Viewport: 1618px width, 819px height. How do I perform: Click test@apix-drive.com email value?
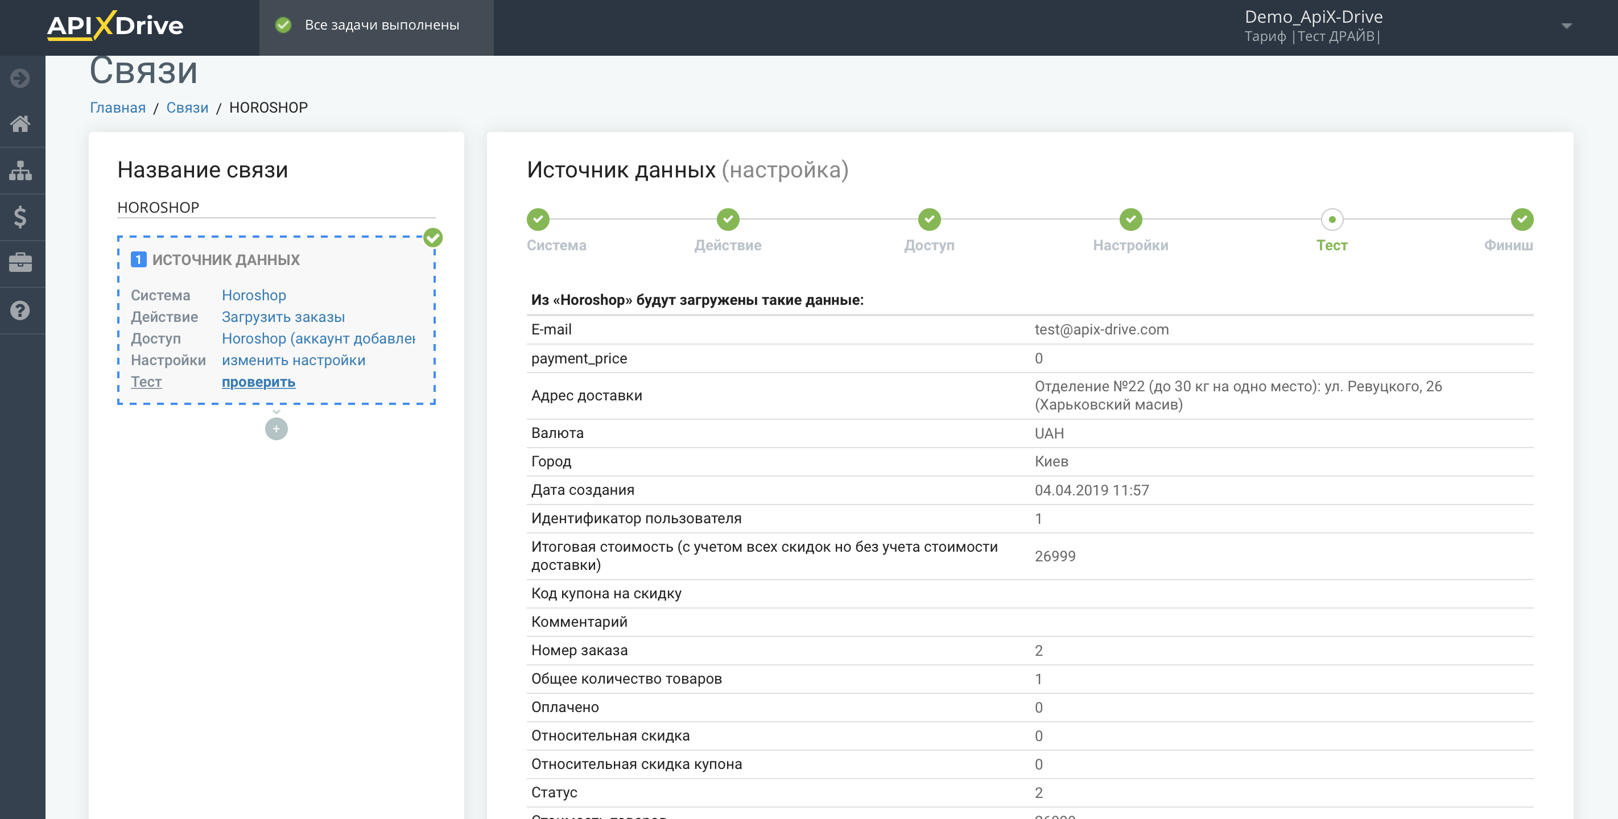point(1101,330)
